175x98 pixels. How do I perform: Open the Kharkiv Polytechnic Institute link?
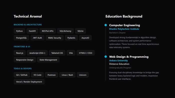click(x=124, y=29)
